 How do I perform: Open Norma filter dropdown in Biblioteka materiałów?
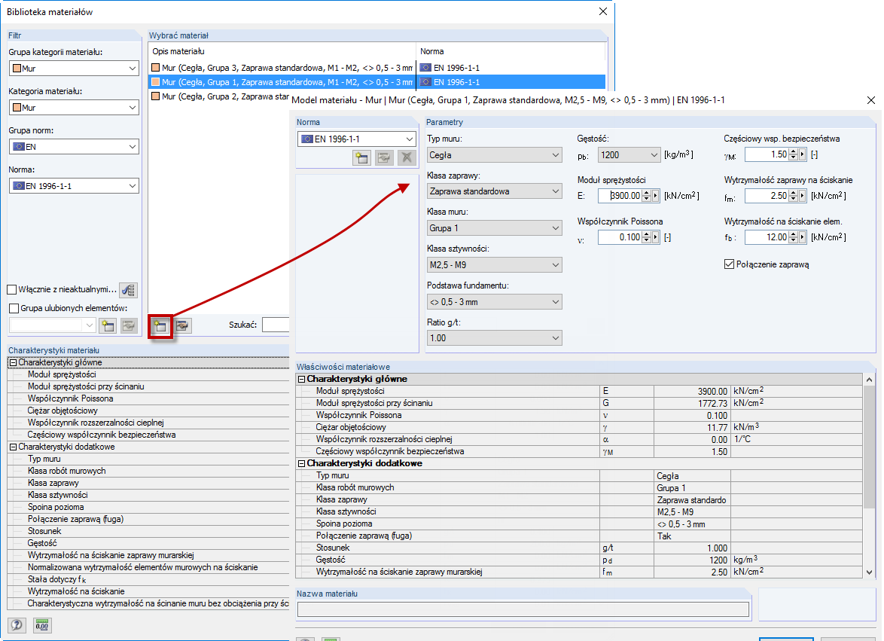(x=74, y=185)
